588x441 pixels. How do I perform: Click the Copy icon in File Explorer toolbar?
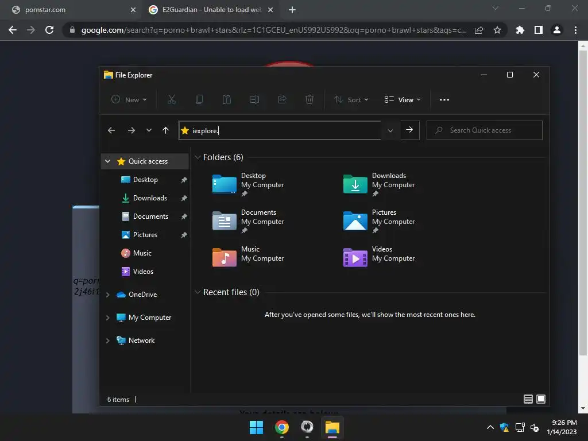click(x=199, y=99)
